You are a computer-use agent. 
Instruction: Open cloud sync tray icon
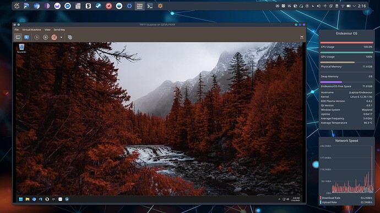[301, 6]
